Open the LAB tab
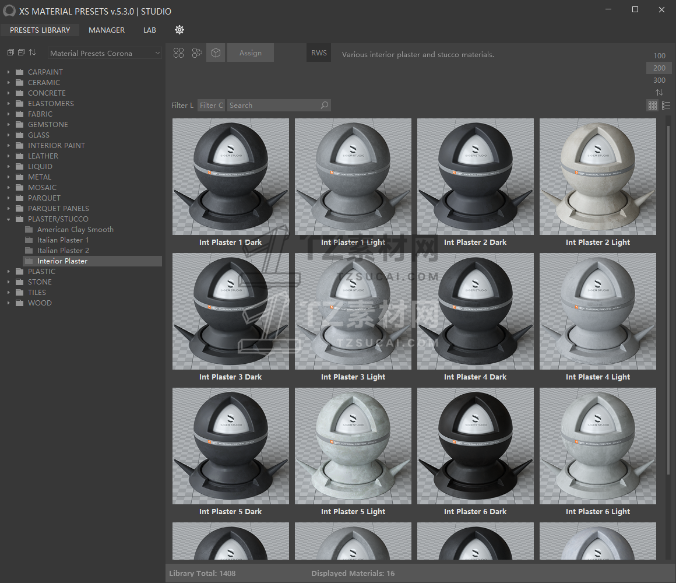 [150, 30]
